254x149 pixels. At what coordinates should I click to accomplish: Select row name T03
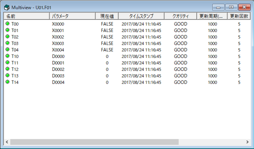(15, 43)
